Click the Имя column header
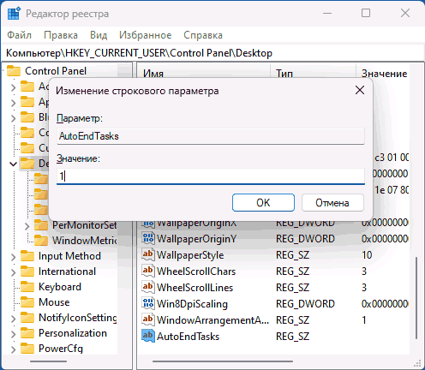 tap(204, 71)
